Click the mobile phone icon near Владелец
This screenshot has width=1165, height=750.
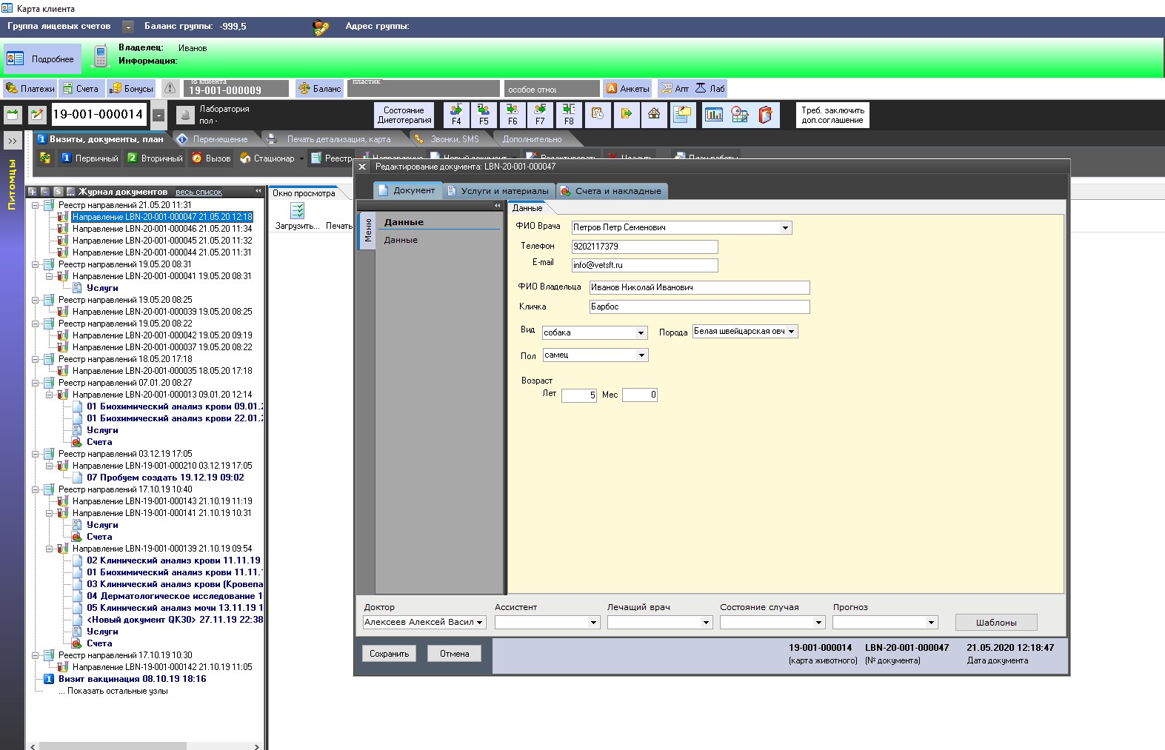coord(101,56)
